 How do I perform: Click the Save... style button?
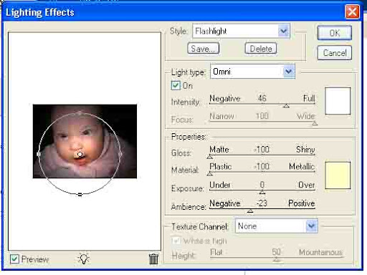[x=204, y=49]
